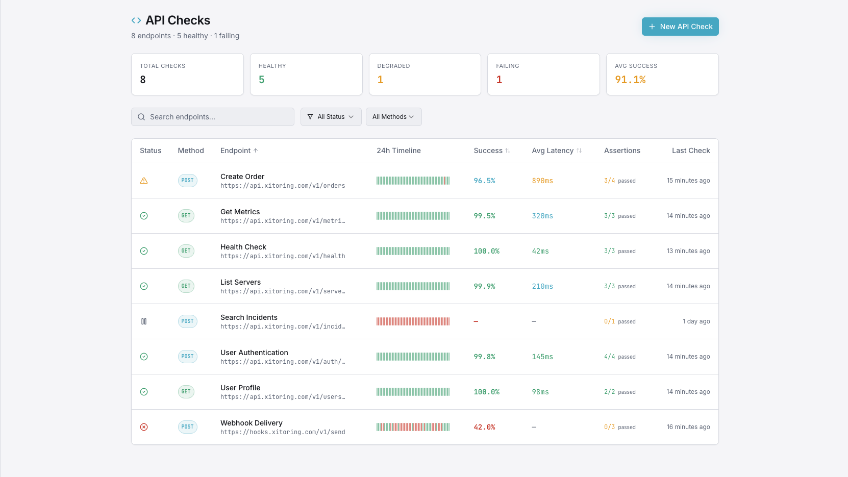Click the healthy checkmark for Health Check

click(x=144, y=251)
